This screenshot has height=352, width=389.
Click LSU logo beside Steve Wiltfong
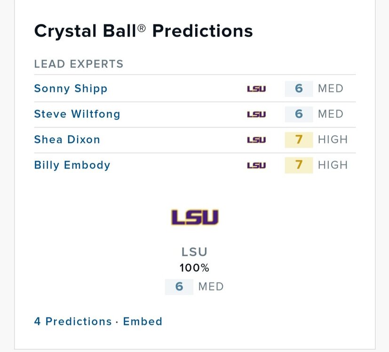(256, 114)
